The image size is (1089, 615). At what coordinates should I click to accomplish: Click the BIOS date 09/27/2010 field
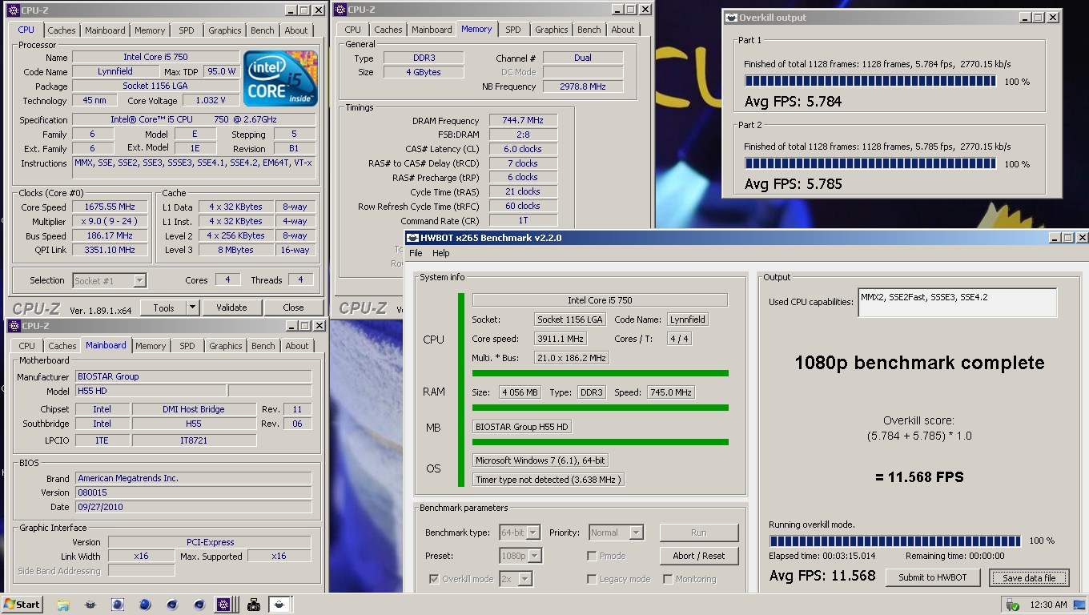pyautogui.click(x=192, y=507)
